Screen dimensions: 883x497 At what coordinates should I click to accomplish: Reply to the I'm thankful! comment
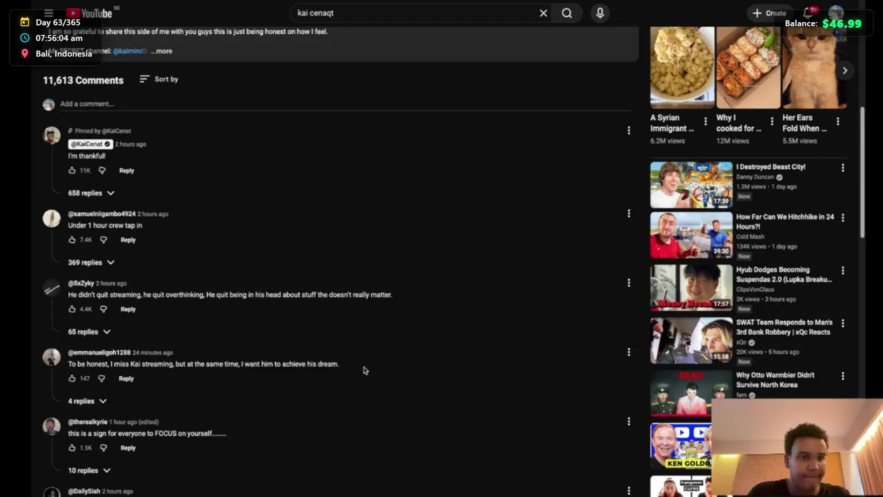coord(126,170)
